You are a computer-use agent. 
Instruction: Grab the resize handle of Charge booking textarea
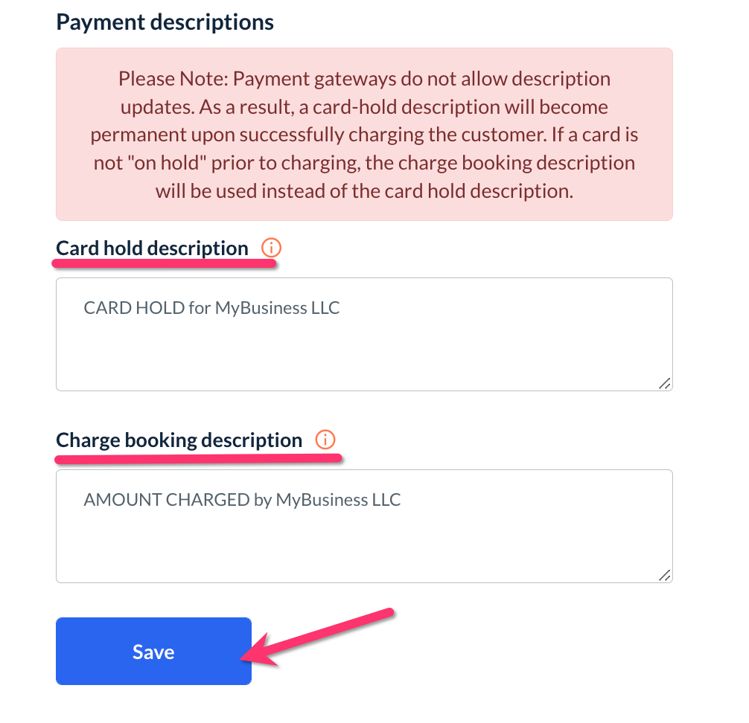pos(664,575)
